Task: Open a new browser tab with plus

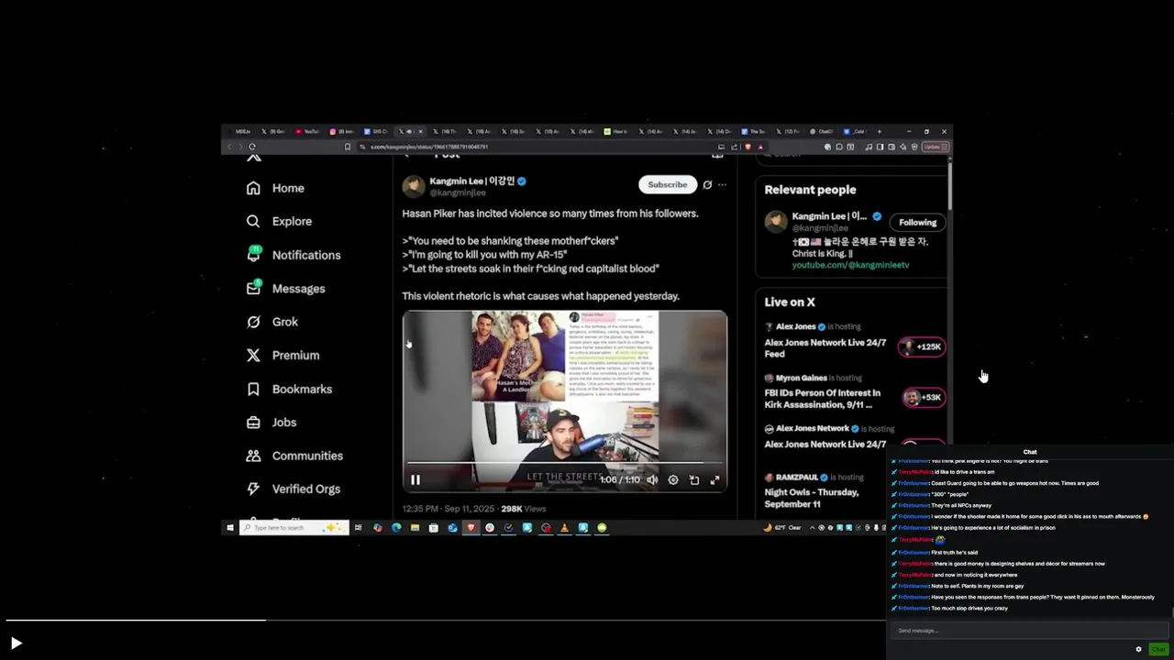Action: point(880,131)
